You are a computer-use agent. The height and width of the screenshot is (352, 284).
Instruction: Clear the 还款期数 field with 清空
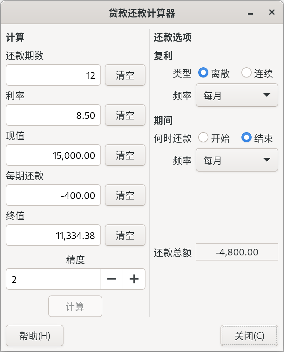(125, 75)
